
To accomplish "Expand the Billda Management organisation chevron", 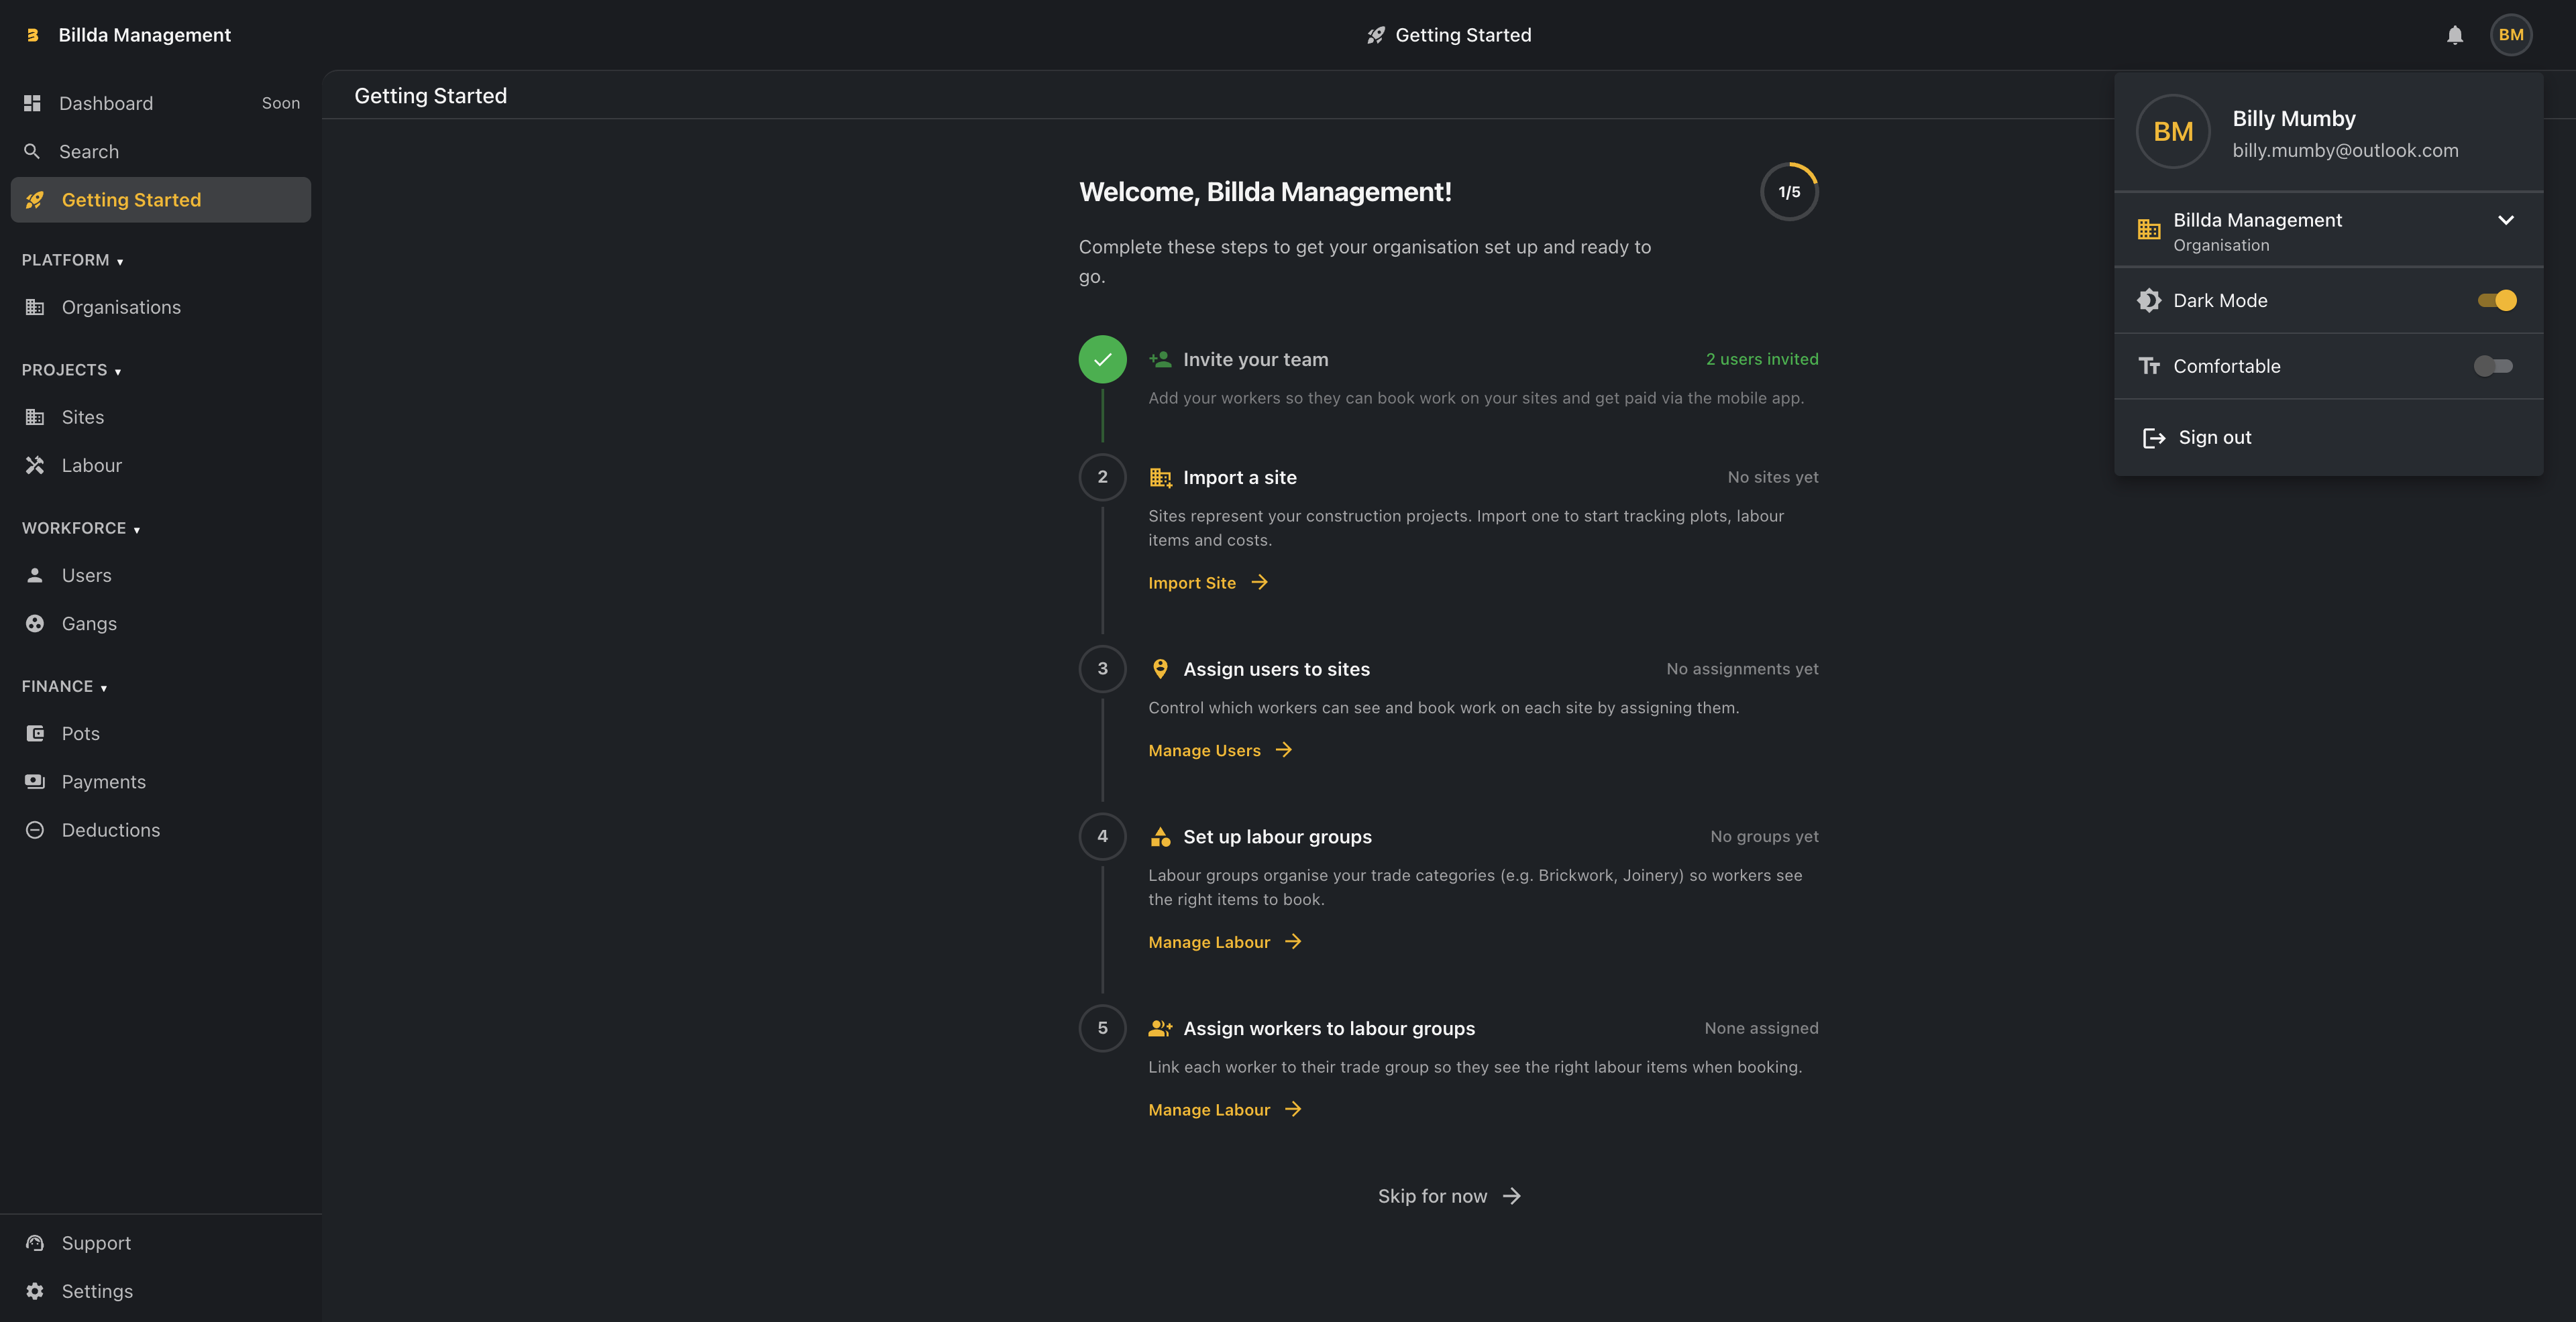I will click(x=2505, y=221).
